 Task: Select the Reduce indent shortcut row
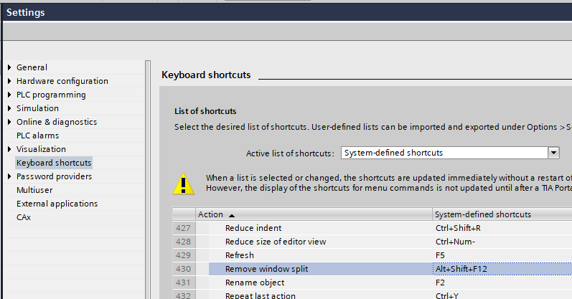tap(252, 228)
